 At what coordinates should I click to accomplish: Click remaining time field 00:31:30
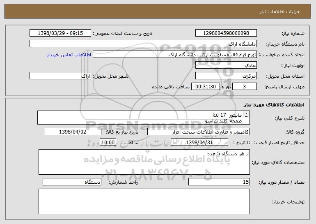[x=205, y=87]
